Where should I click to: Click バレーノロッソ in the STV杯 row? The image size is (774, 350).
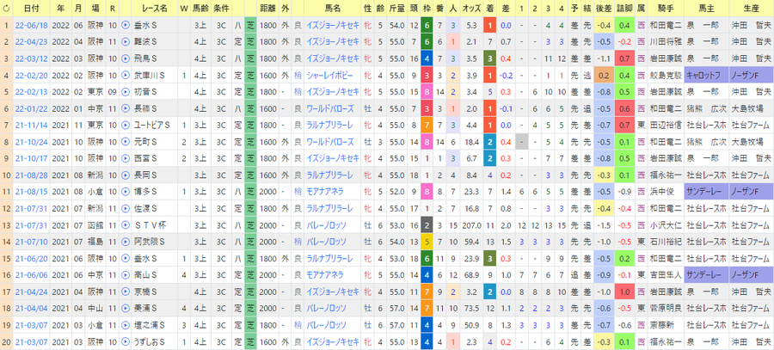(x=326, y=225)
